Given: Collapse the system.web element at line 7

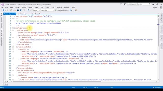Looking at the screenshot, I should 13,30.
